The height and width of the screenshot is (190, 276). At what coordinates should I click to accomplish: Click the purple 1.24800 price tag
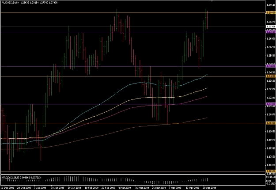coord(271,66)
